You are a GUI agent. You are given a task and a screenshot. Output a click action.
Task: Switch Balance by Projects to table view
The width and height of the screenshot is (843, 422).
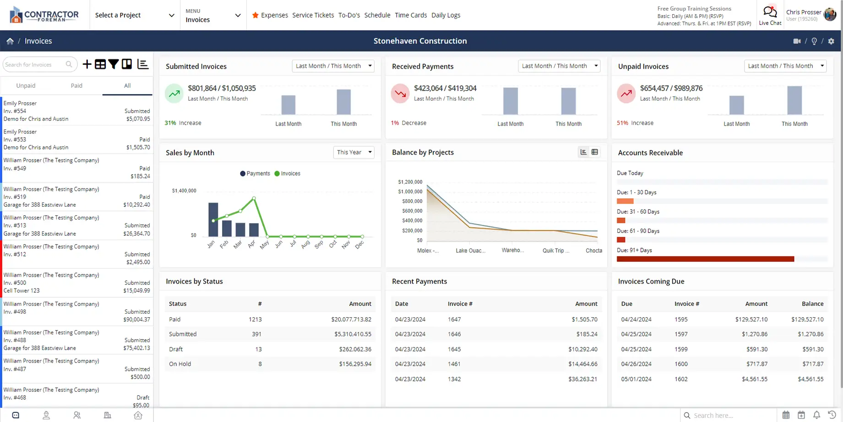click(x=595, y=152)
